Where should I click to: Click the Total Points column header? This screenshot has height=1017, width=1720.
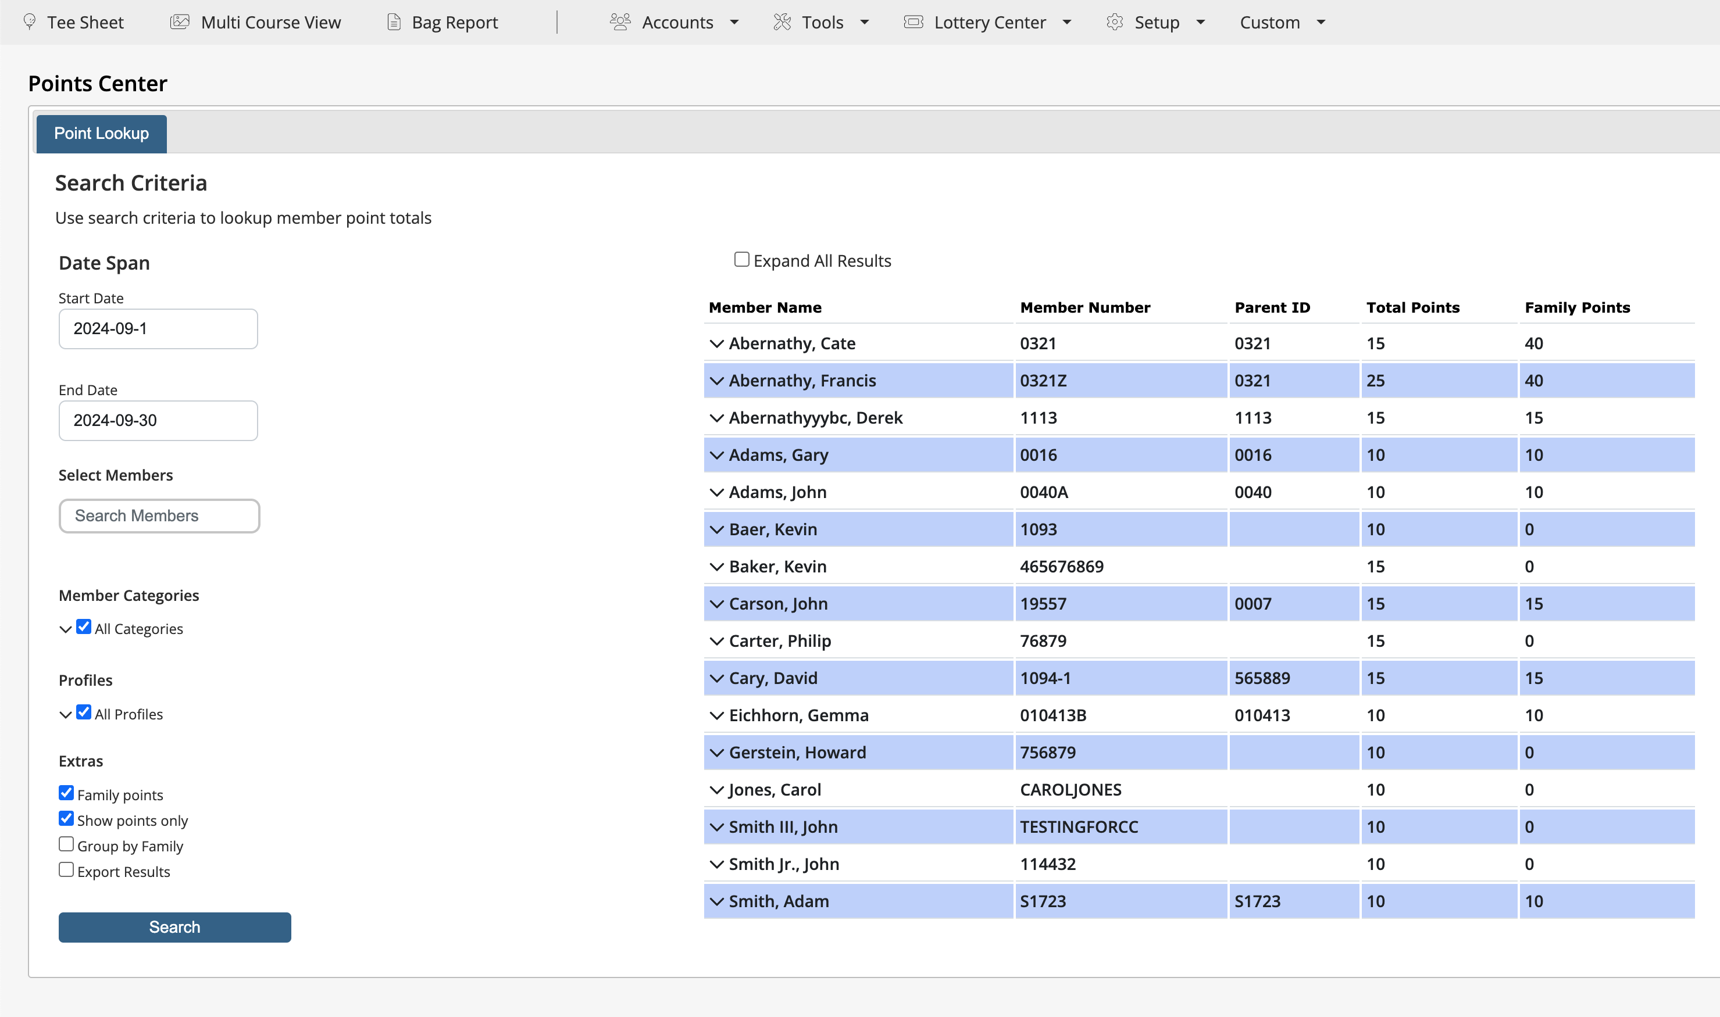point(1413,307)
